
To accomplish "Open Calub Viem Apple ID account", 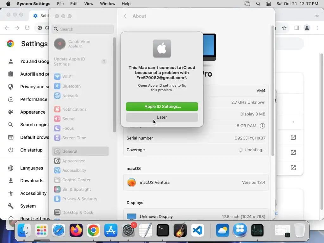I will 81,44.
